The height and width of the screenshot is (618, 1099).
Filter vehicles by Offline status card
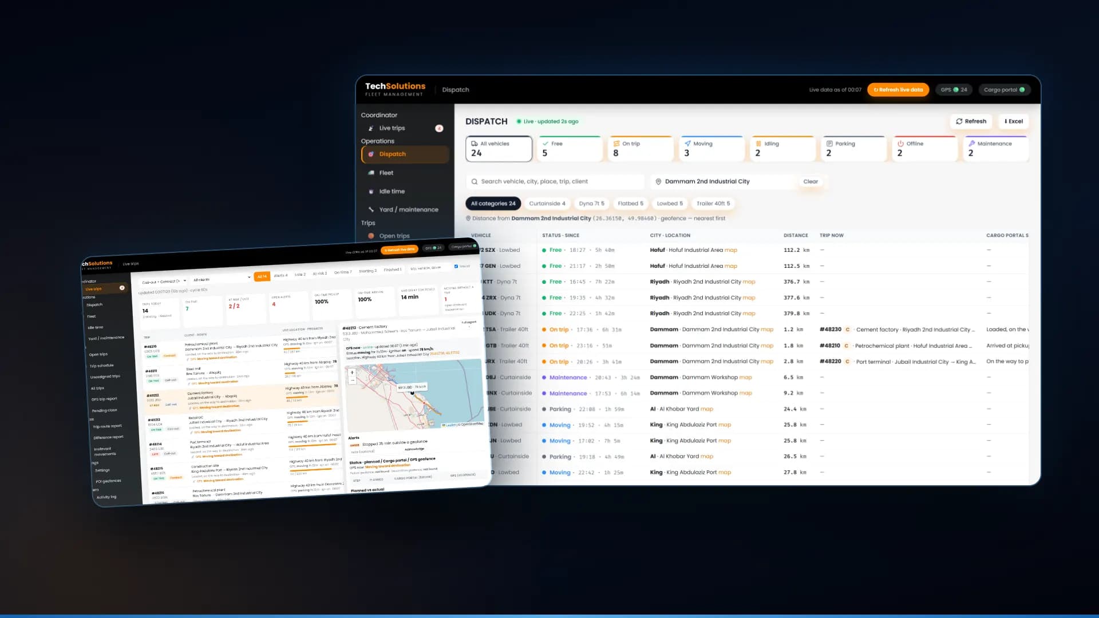pyautogui.click(x=924, y=148)
